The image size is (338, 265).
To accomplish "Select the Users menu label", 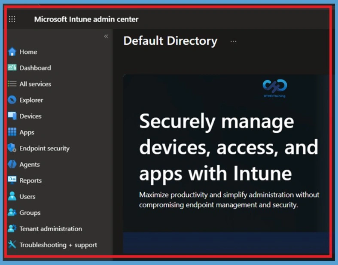I will point(27,197).
